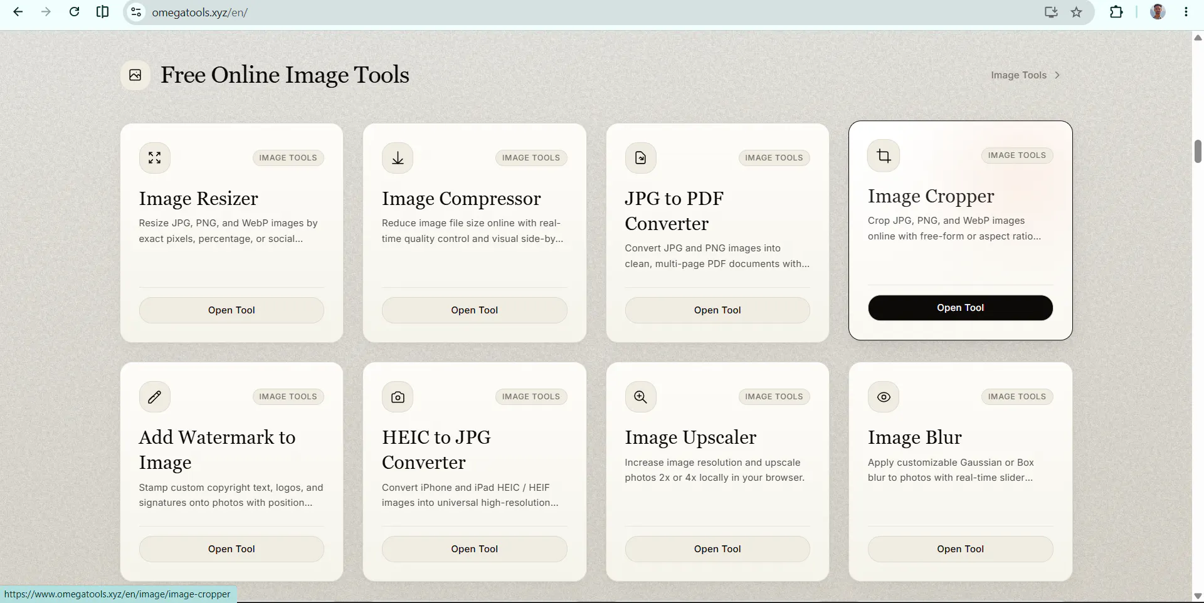Click the Image Resizer card title
The width and height of the screenshot is (1204, 603).
198,199
